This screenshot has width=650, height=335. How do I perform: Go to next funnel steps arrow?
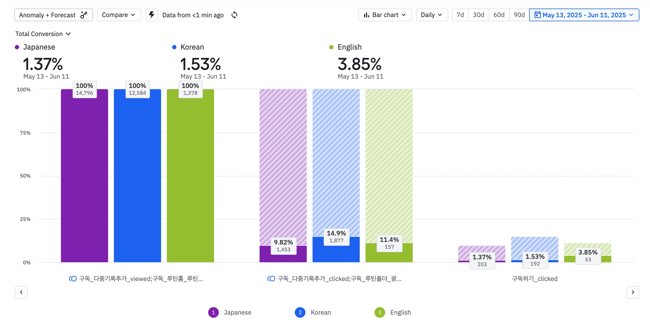click(633, 292)
